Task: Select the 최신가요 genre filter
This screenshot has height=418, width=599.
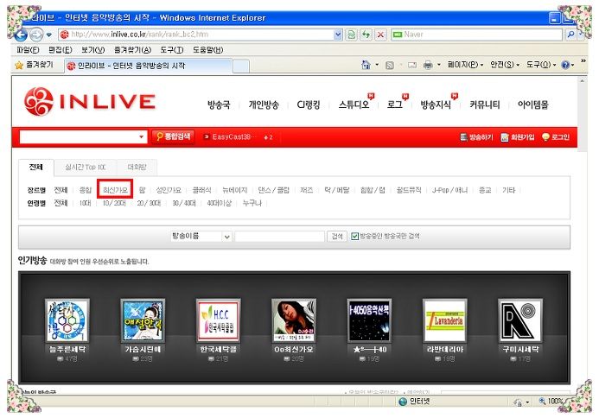Action: (115, 190)
